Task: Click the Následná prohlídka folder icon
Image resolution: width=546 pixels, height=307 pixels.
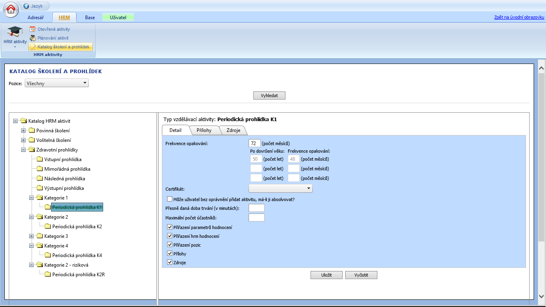Action: point(40,179)
